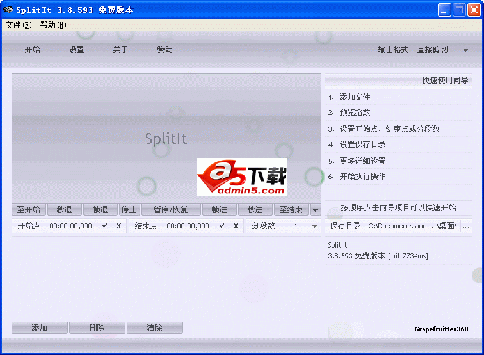Select wizard step 4、设置保存目录
Viewport: 484px width, 355px height.
click(x=398, y=145)
